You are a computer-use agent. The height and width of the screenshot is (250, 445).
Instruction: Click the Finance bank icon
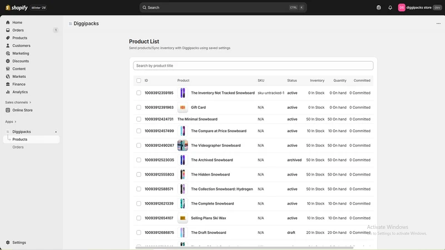[x=8, y=84]
